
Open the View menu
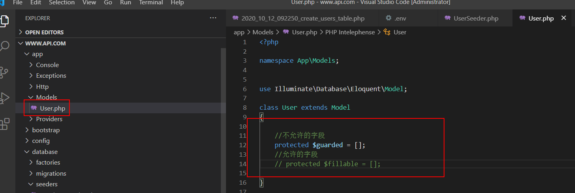(x=89, y=2)
